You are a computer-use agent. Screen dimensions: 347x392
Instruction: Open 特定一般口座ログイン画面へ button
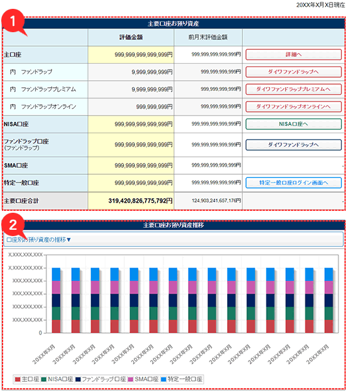coord(293,183)
